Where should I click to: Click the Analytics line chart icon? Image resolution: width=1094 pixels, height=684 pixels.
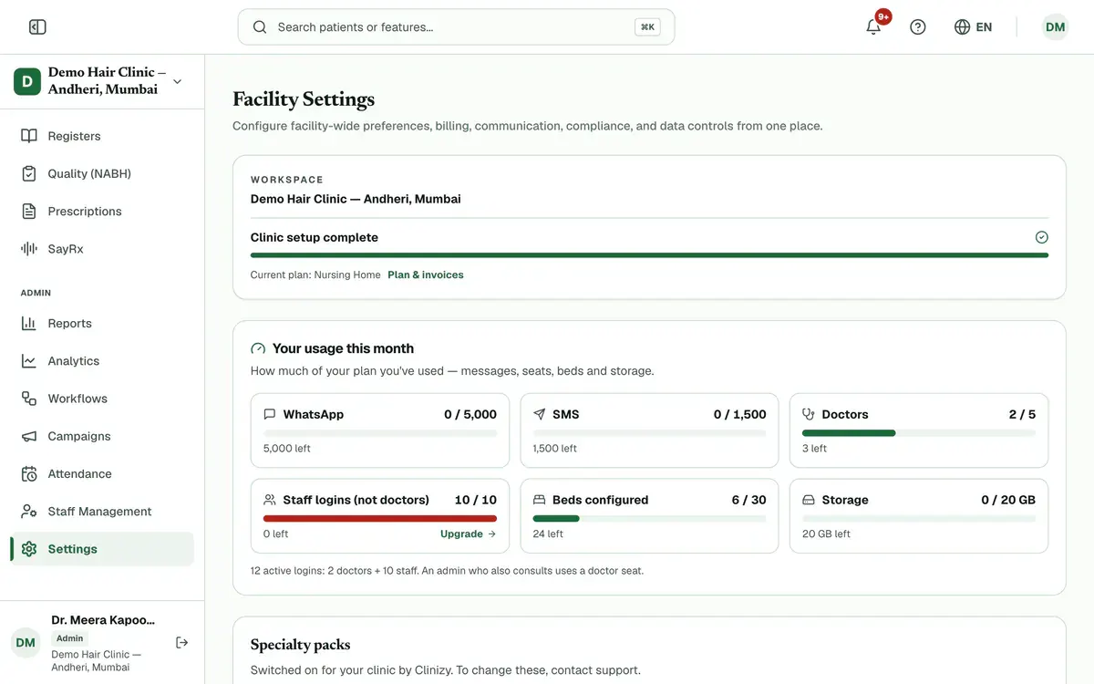point(29,360)
